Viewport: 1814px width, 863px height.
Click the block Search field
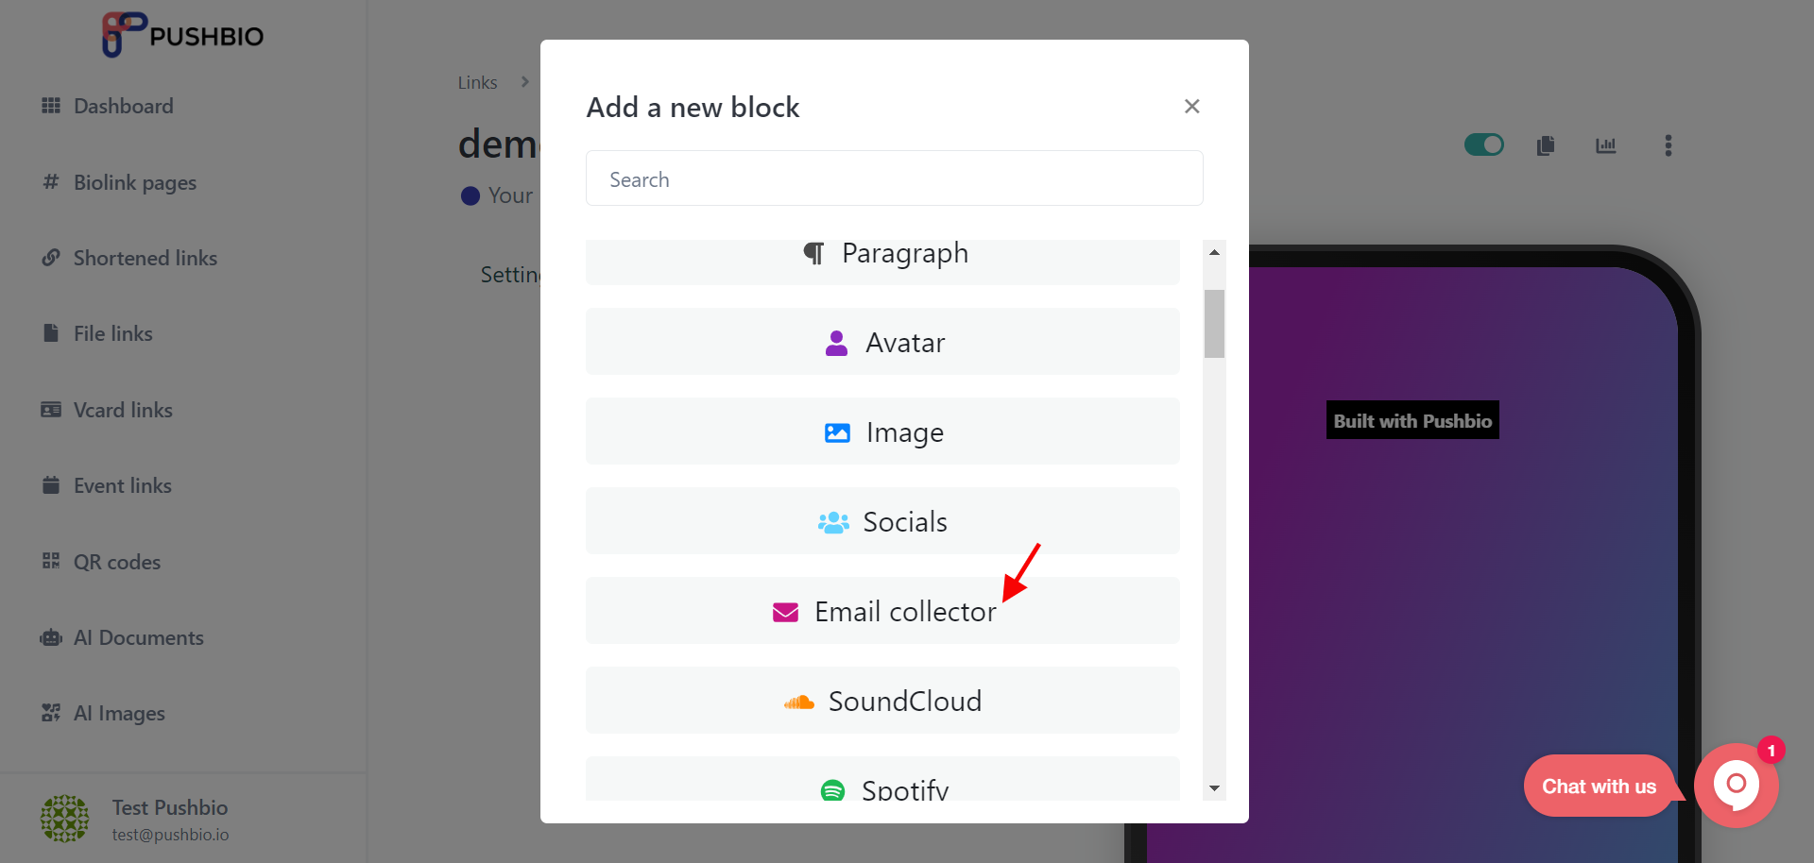pyautogui.click(x=894, y=178)
